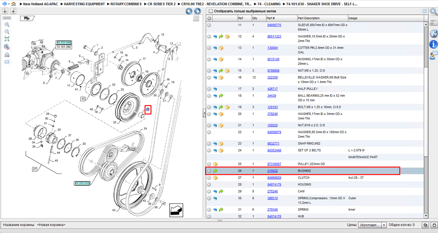The height and width of the screenshot is (233, 438).
Task: Zoom out of the parts diagram
Action: 7,32
